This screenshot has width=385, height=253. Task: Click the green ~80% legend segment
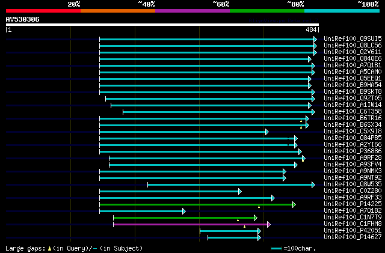tap(267, 11)
